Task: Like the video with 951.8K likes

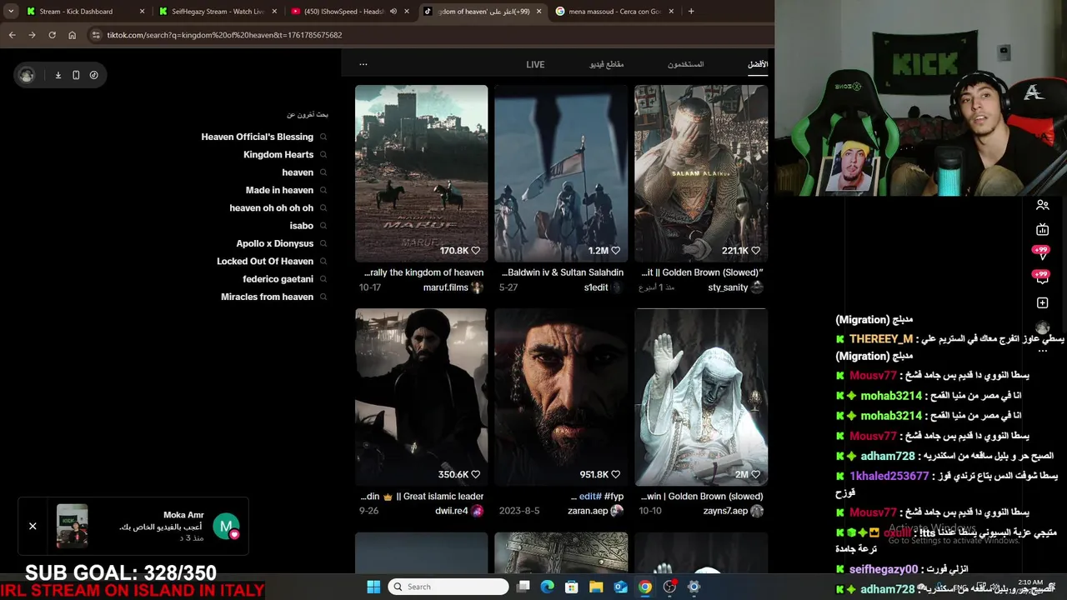Action: (x=616, y=474)
